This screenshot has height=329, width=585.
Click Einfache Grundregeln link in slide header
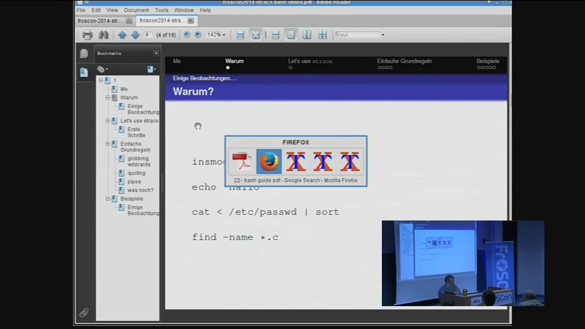(x=404, y=61)
